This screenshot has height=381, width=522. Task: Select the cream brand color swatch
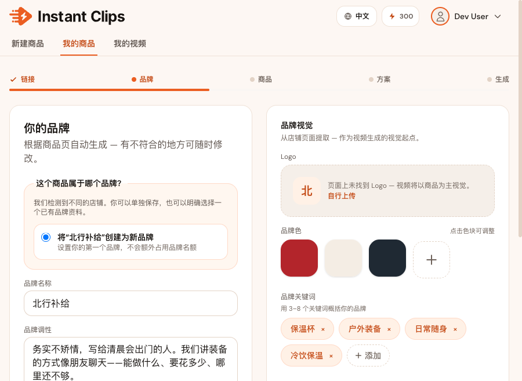tap(343, 258)
